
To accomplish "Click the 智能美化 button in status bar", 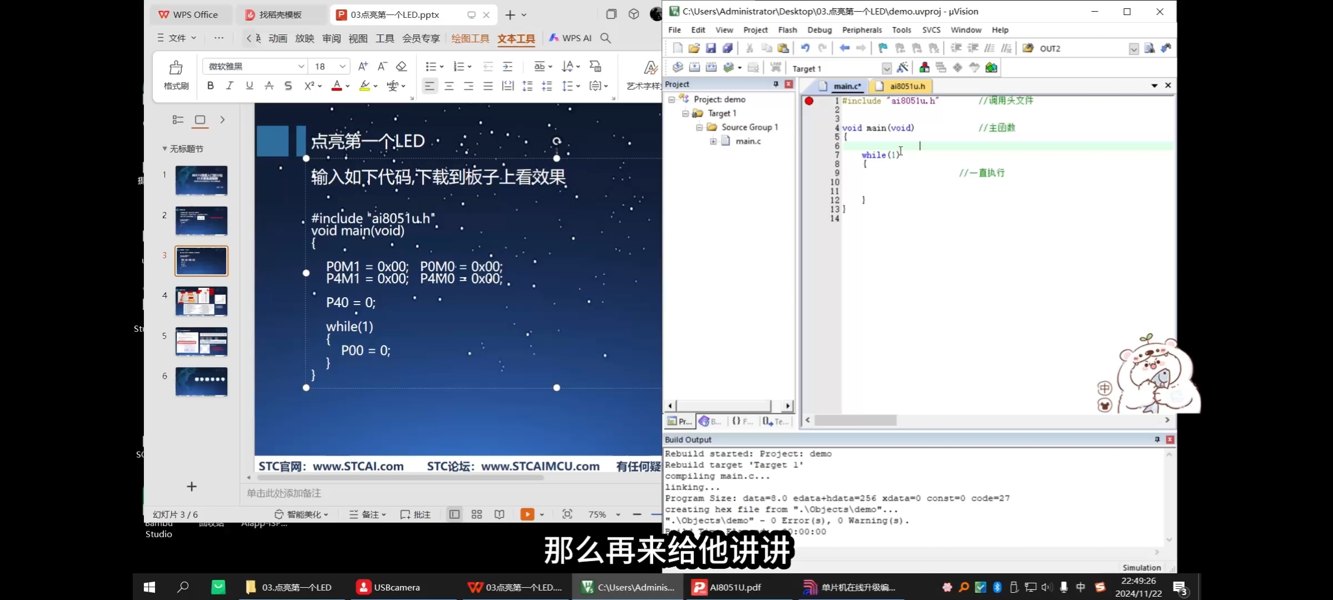I will pyautogui.click(x=302, y=514).
